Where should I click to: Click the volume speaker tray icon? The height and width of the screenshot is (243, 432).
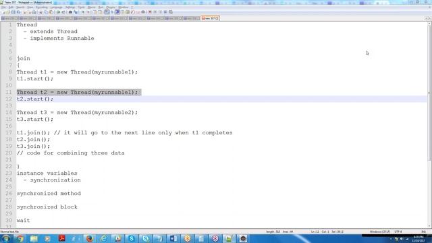[402, 239]
